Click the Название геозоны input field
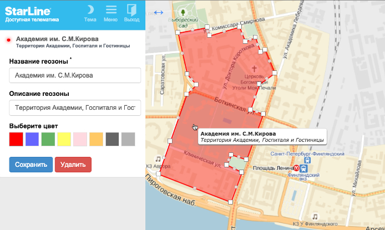 pyautogui.click(x=75, y=75)
